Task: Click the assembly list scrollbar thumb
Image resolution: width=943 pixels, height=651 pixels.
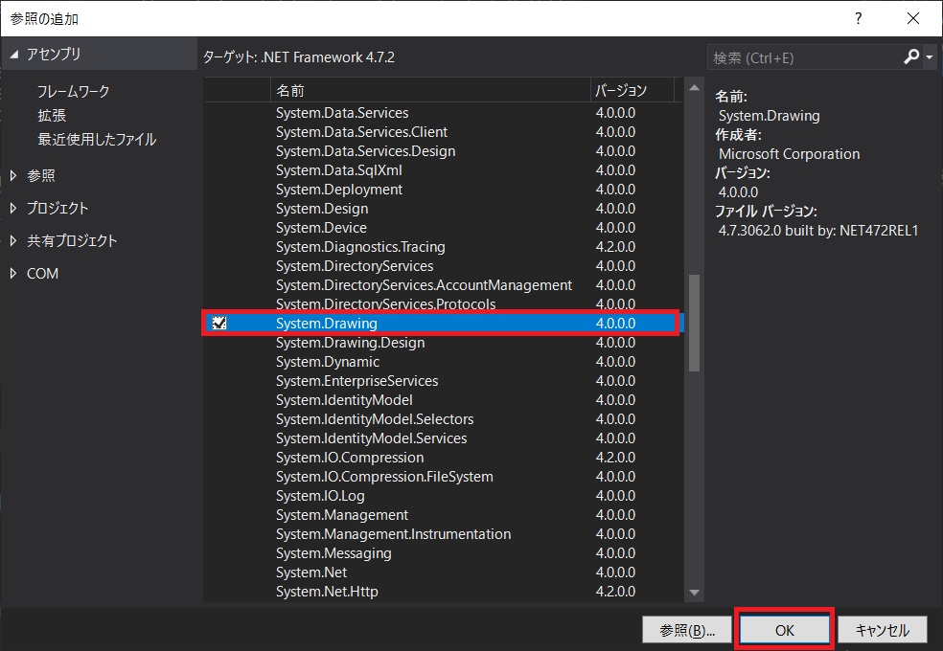Action: click(694, 323)
